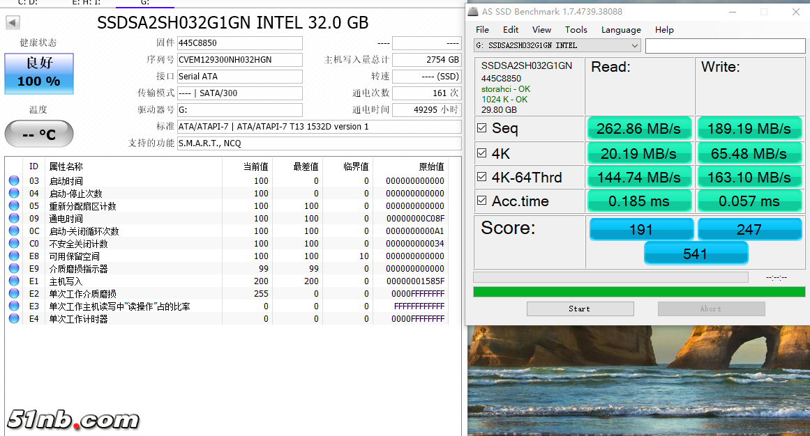Click the green benchmark progress bar

tap(637, 291)
